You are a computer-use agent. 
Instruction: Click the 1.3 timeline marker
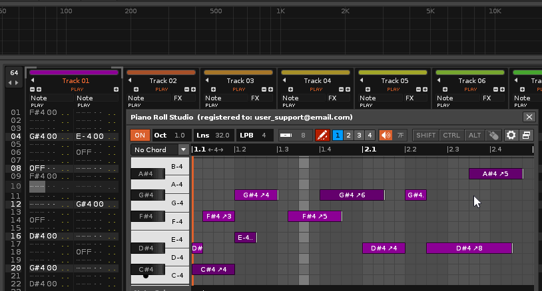point(283,149)
